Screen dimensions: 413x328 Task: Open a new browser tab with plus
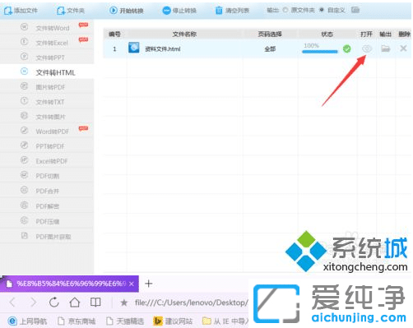[x=149, y=284]
